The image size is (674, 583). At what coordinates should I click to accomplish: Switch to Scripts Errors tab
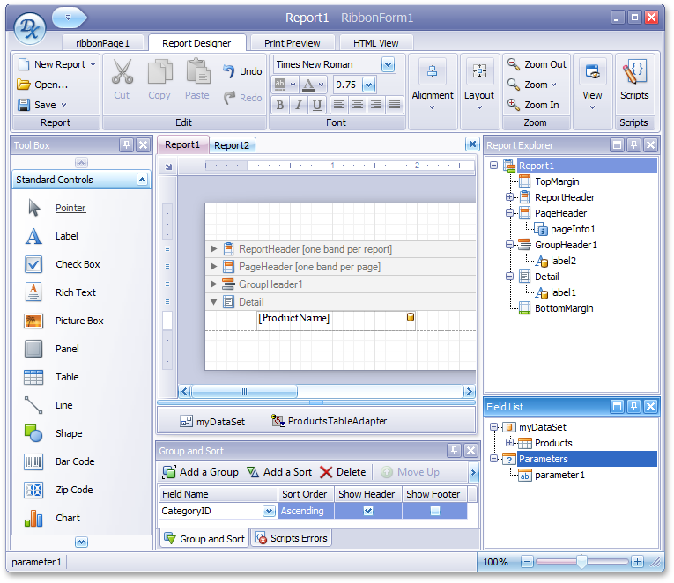[292, 538]
